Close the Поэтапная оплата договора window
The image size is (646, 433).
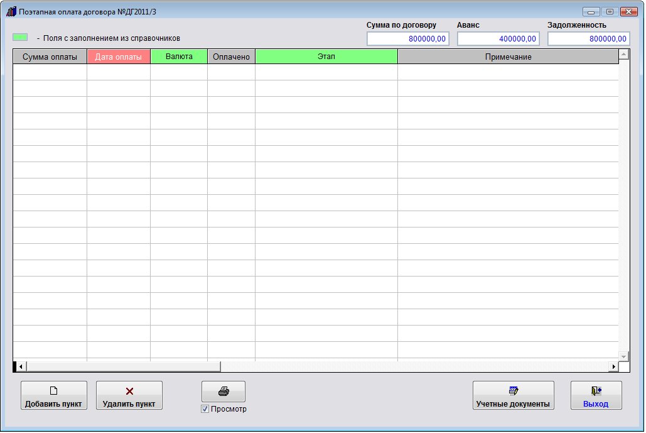(629, 11)
